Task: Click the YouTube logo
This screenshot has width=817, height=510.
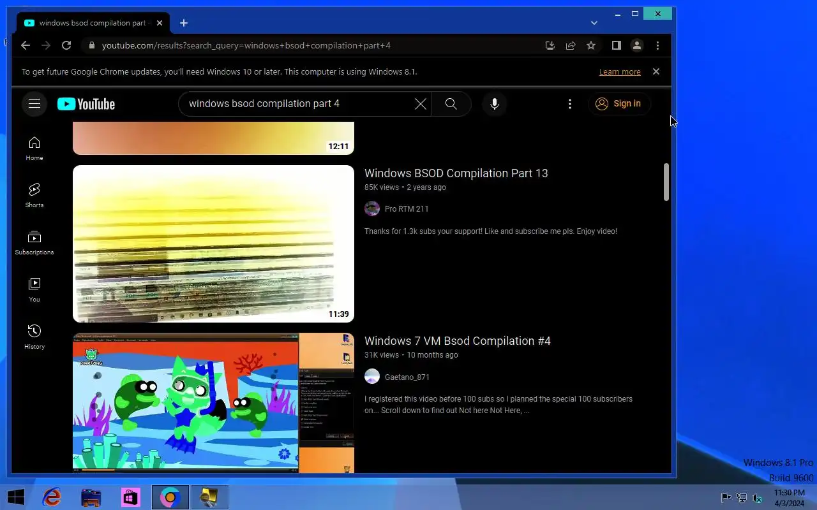Action: point(86,104)
